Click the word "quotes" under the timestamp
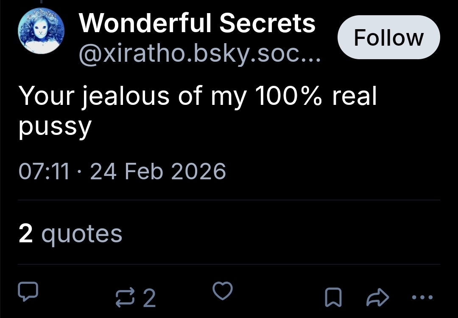458x318 pixels. (x=82, y=234)
